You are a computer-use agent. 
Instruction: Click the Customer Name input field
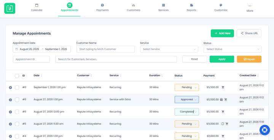[105, 49]
